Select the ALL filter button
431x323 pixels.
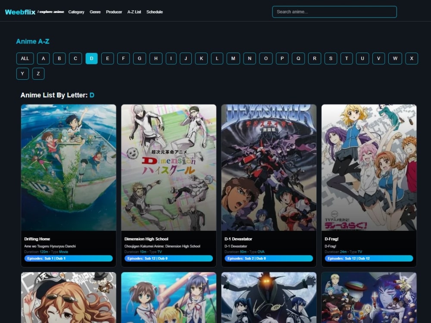25,58
